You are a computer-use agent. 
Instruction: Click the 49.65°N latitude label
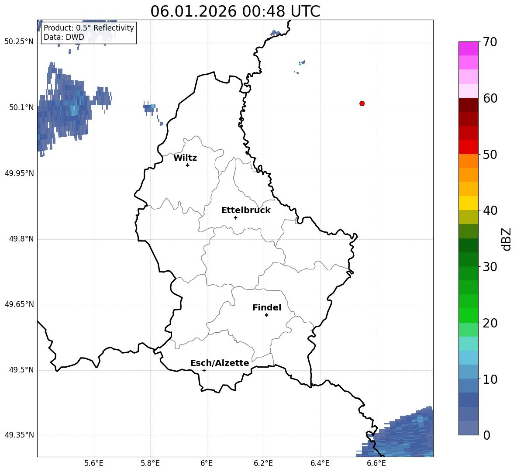point(19,304)
